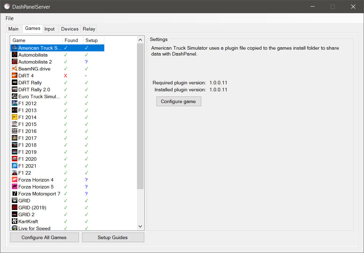The width and height of the screenshot is (364, 253).
Task: Click KartKraft setup checkmark
Action: tap(86, 221)
